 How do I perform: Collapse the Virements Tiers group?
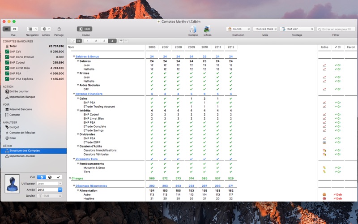click(x=74, y=159)
